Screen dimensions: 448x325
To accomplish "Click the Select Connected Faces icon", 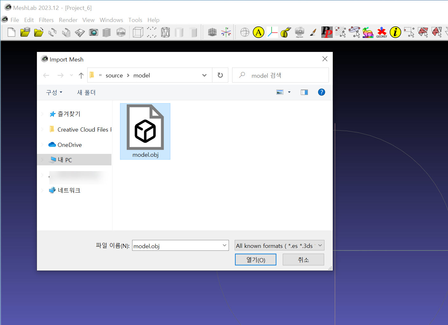I will (x=437, y=32).
